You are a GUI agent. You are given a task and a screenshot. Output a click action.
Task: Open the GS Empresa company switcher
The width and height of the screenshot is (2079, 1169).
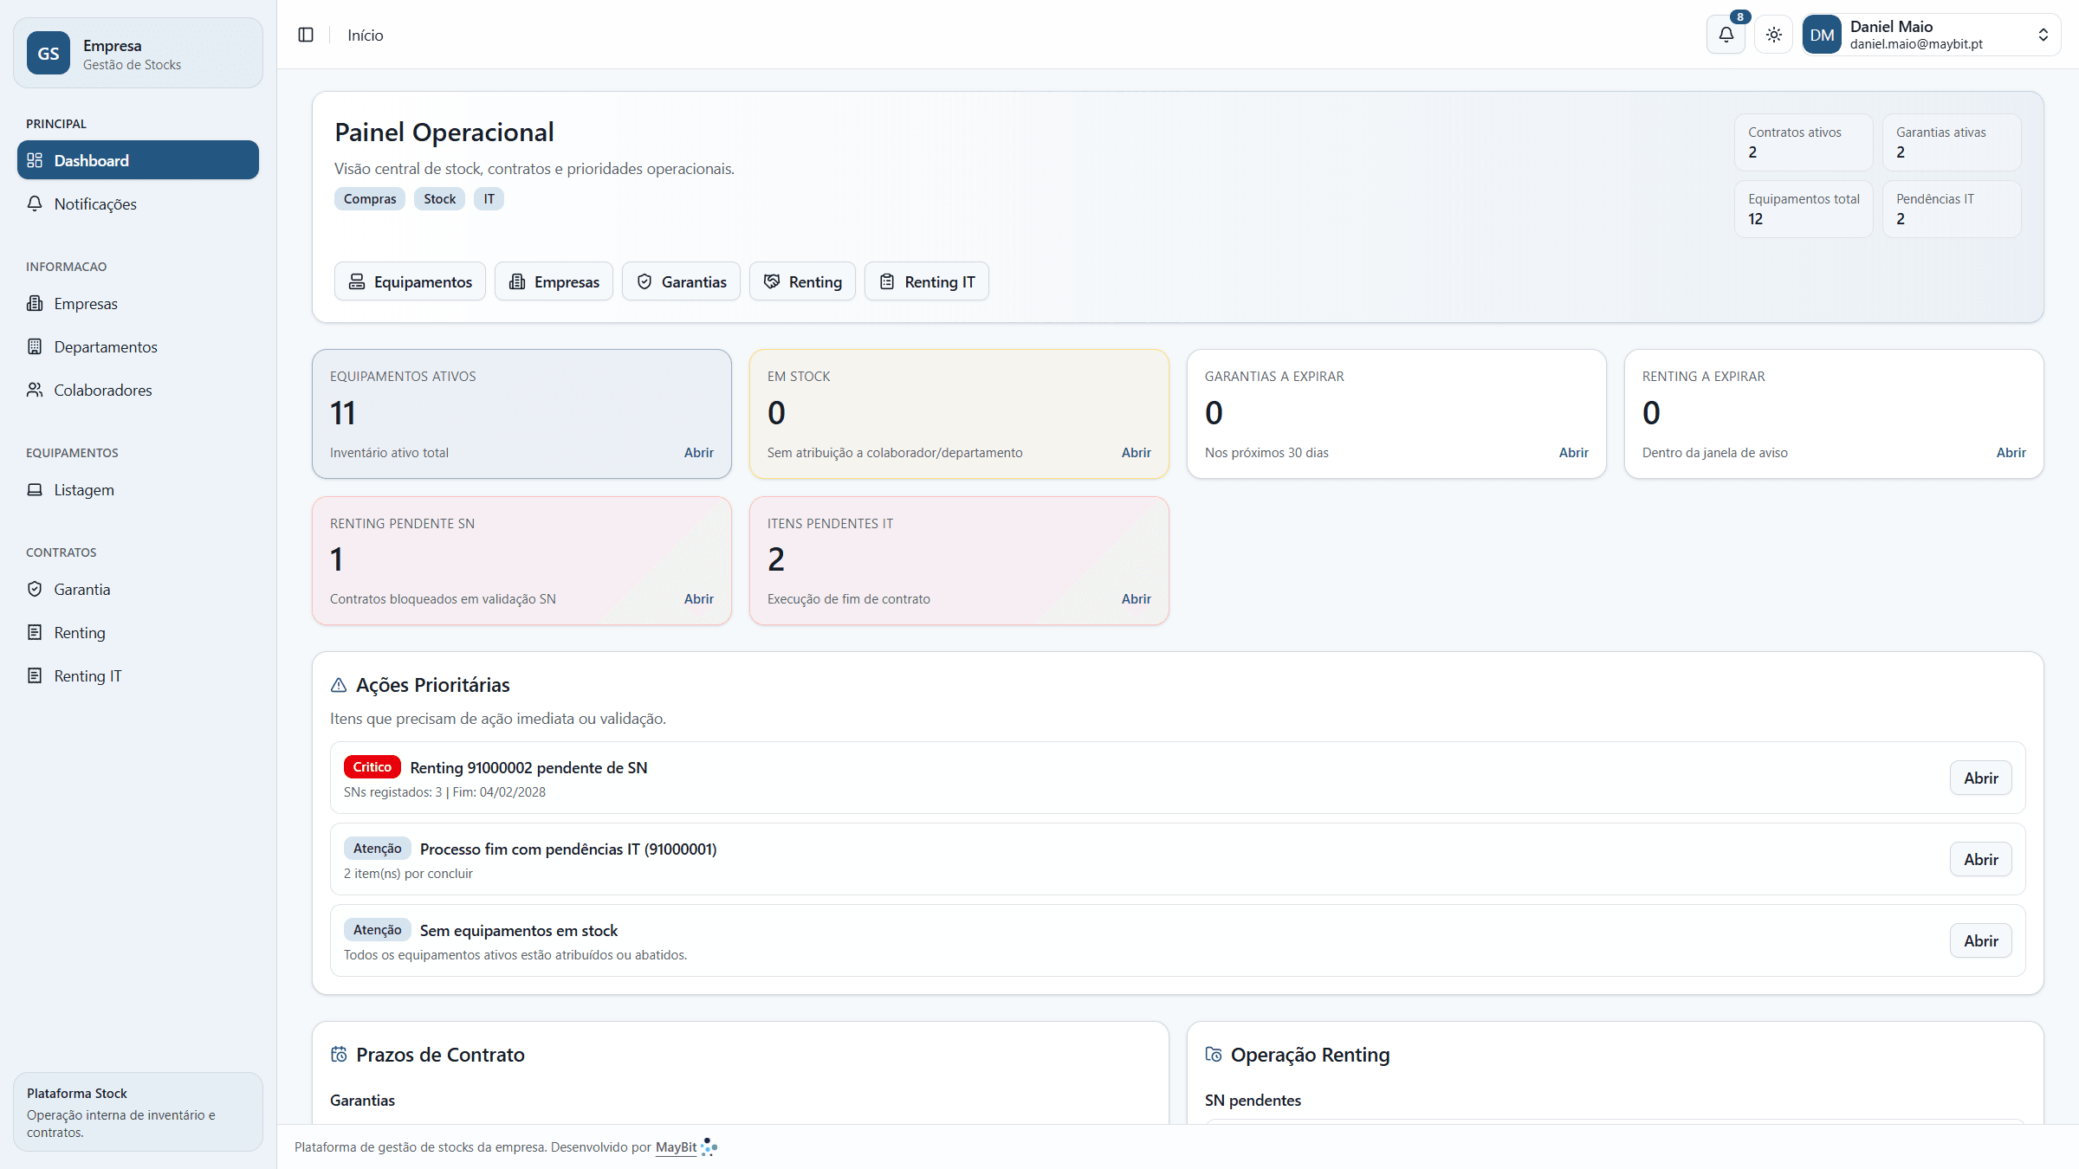pyautogui.click(x=138, y=54)
